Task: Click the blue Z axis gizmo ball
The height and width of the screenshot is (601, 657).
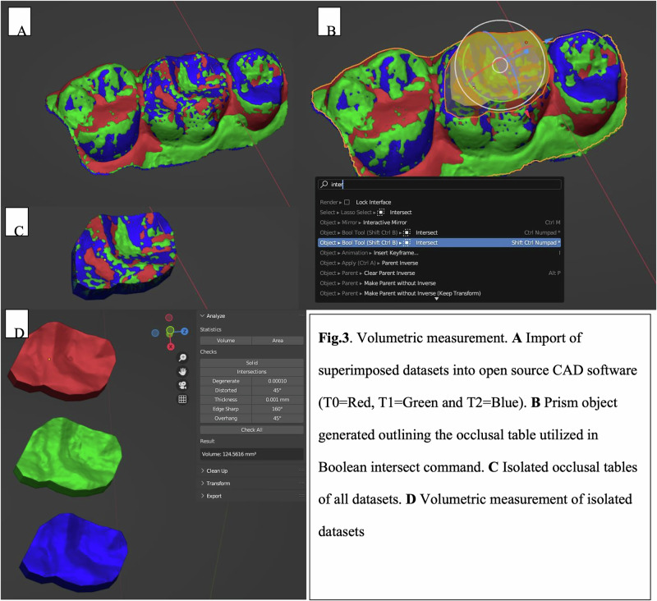Action: 184,331
